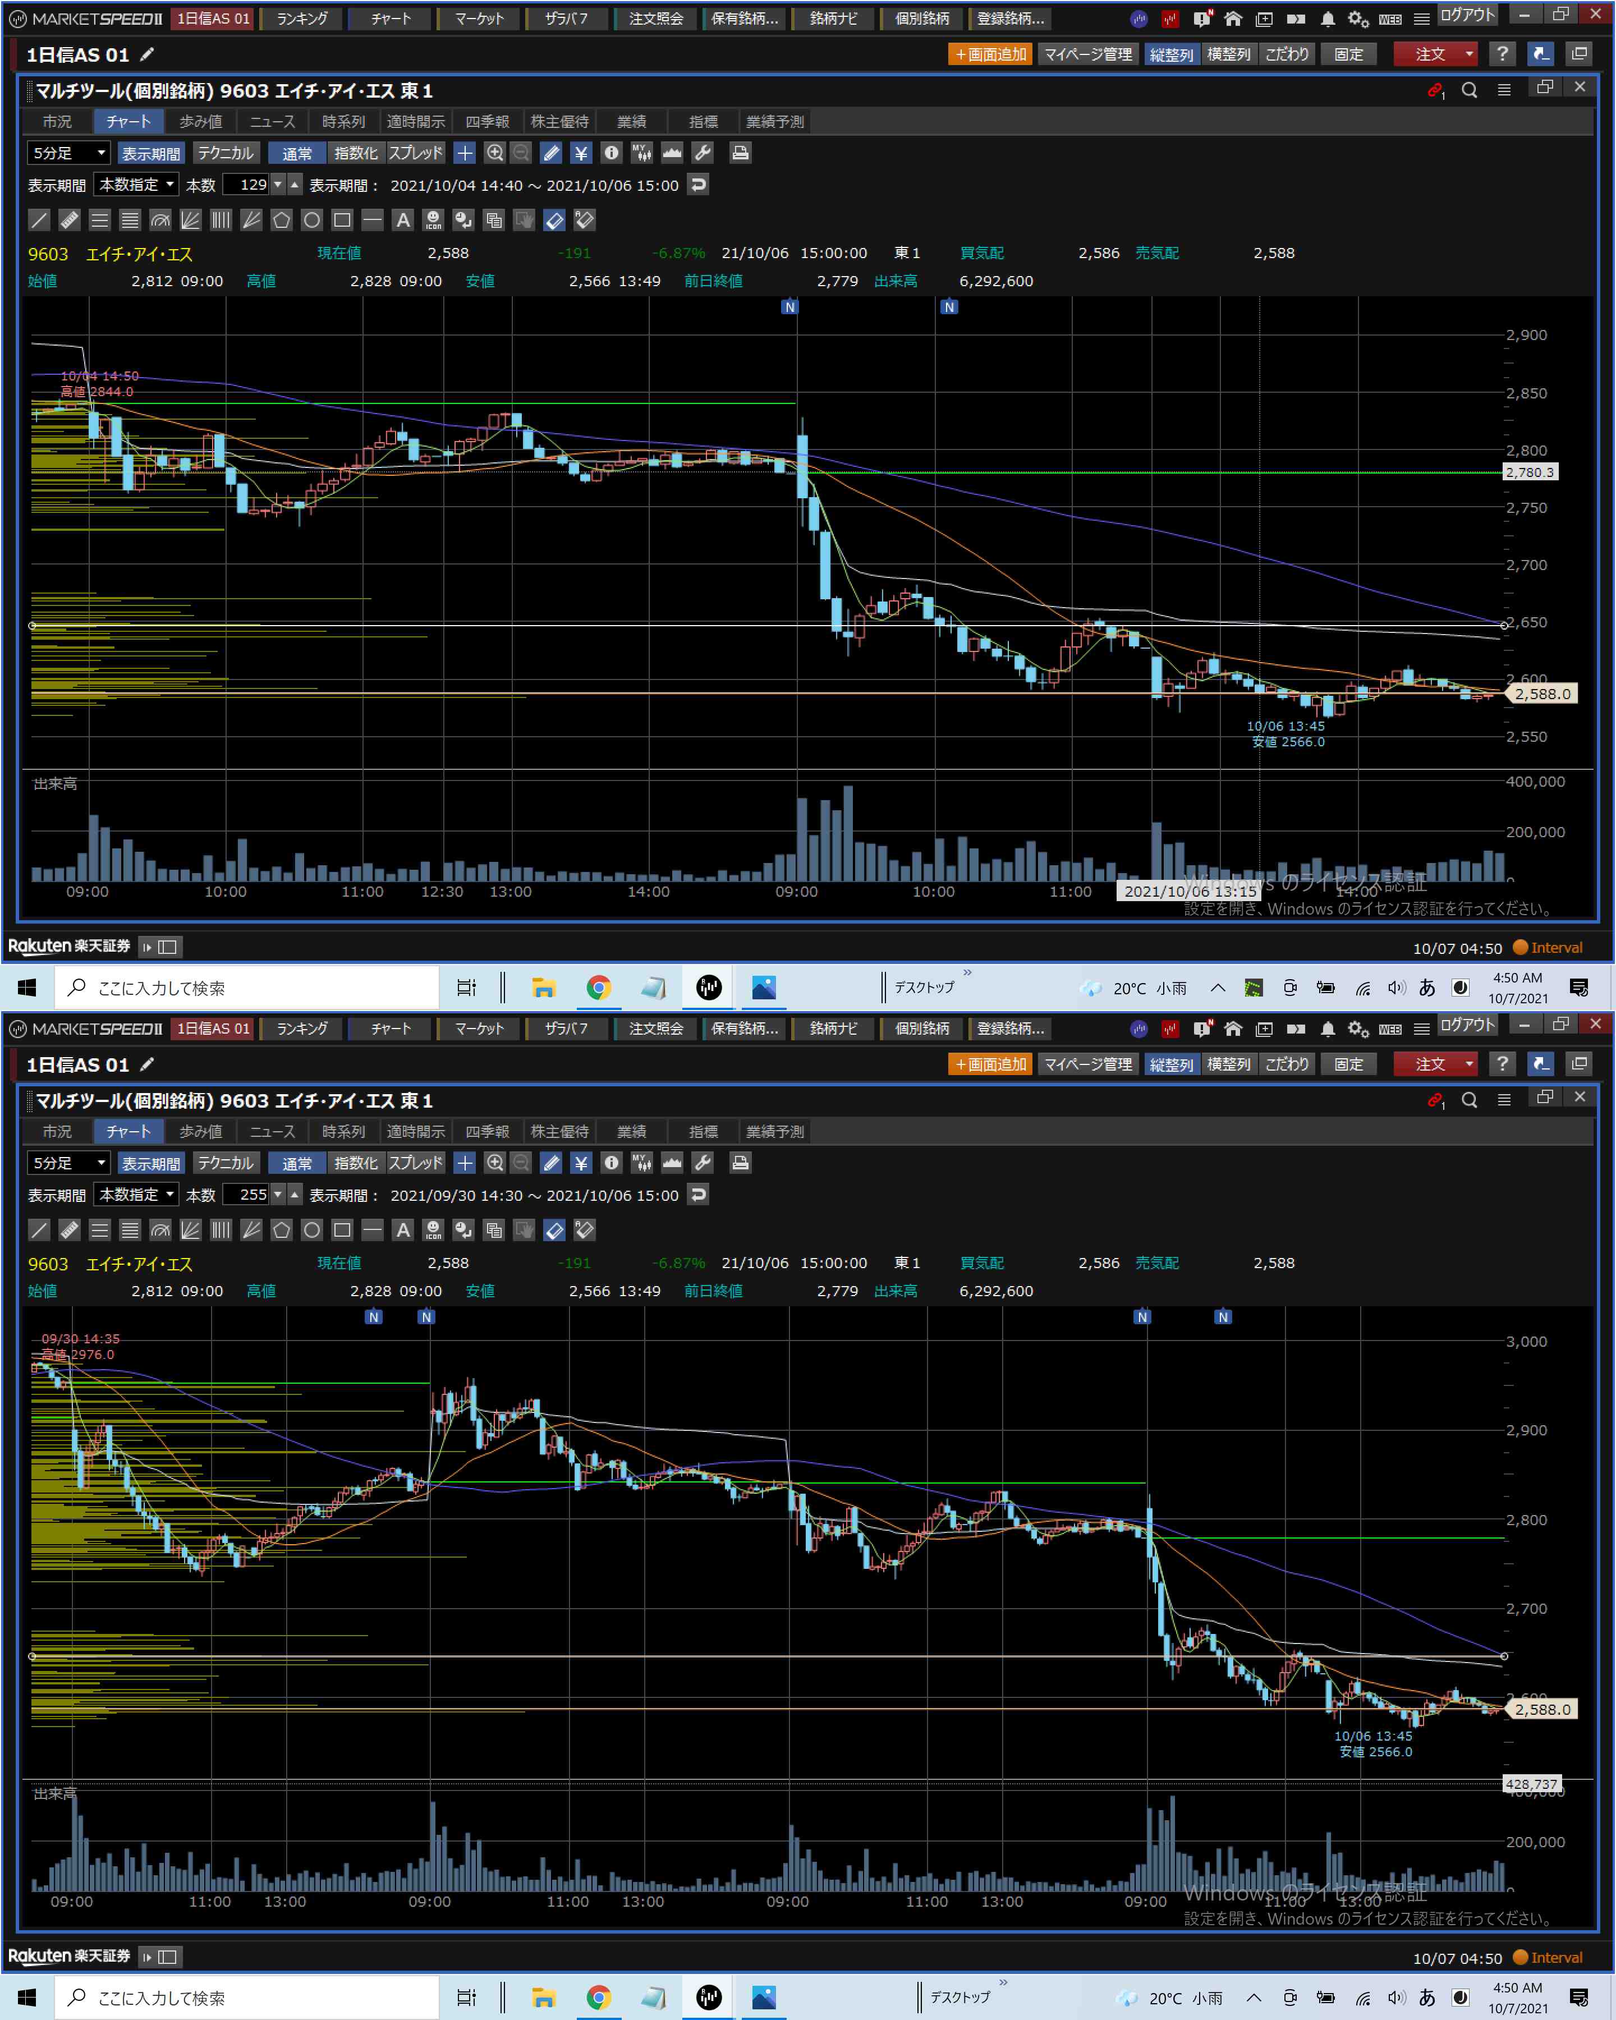This screenshot has width=1616, height=2020.
Task: Click the reset display period arrow in top window
Action: [x=698, y=185]
